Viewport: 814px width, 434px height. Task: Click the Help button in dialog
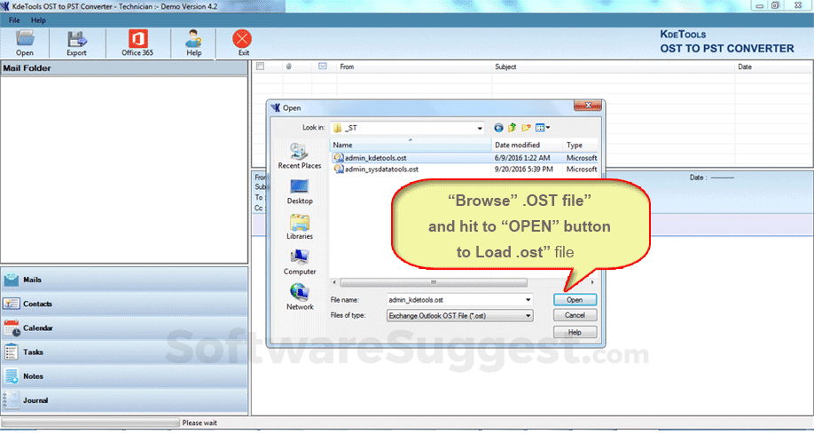(x=575, y=332)
